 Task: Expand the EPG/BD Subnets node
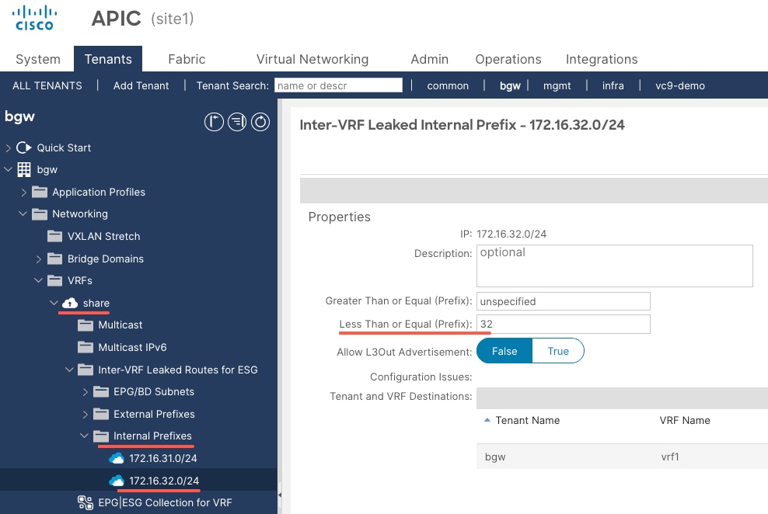click(x=85, y=392)
